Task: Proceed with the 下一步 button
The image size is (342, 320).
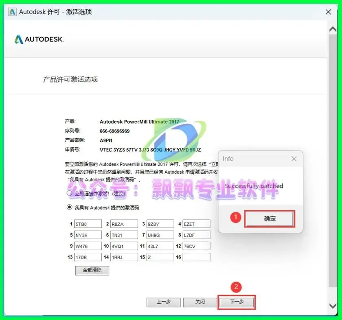Action: tap(237, 302)
